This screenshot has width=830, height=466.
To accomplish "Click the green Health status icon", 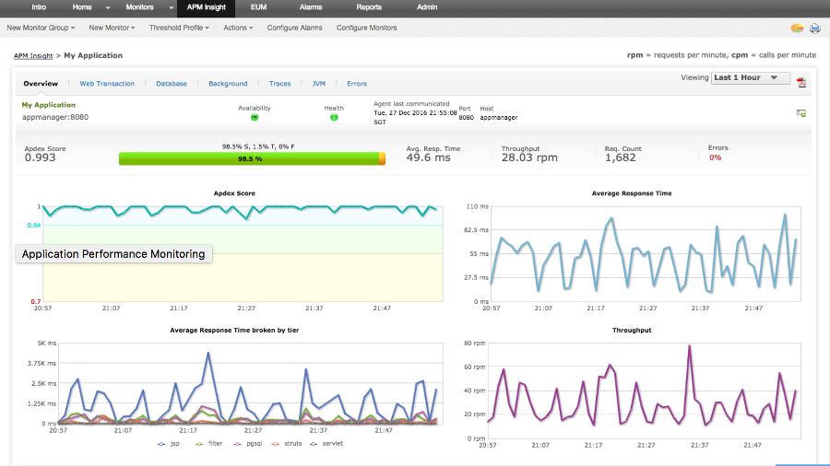I will coord(334,117).
